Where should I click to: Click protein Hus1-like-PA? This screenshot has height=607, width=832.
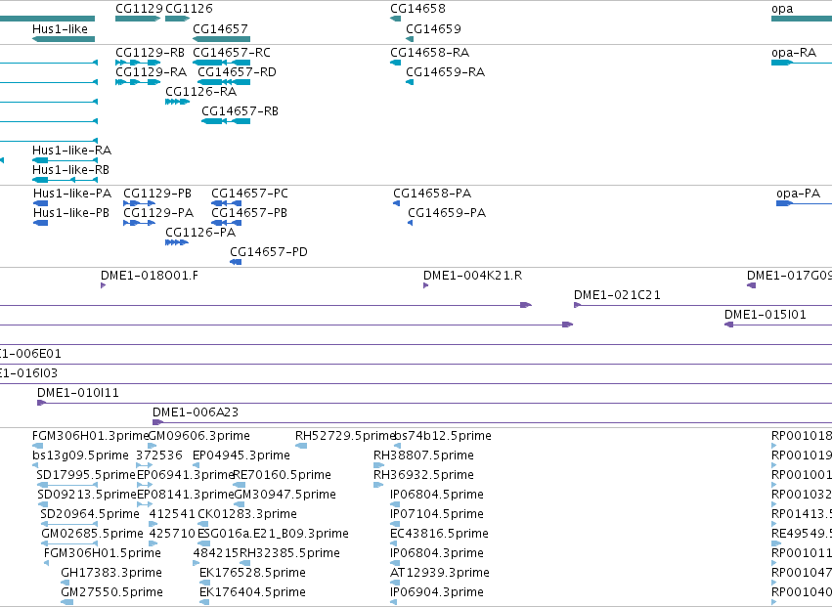point(72,194)
